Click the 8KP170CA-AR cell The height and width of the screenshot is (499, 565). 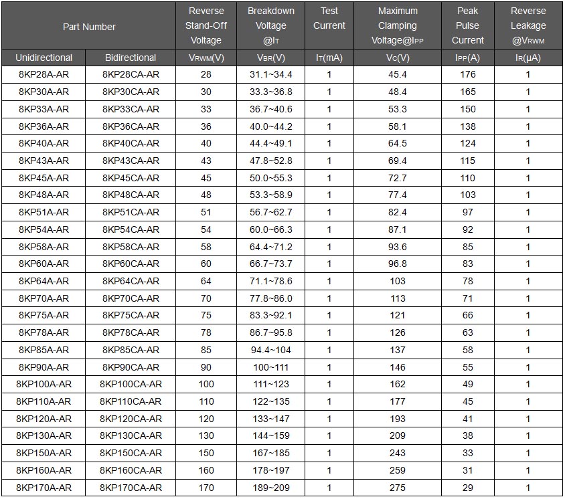(131, 488)
